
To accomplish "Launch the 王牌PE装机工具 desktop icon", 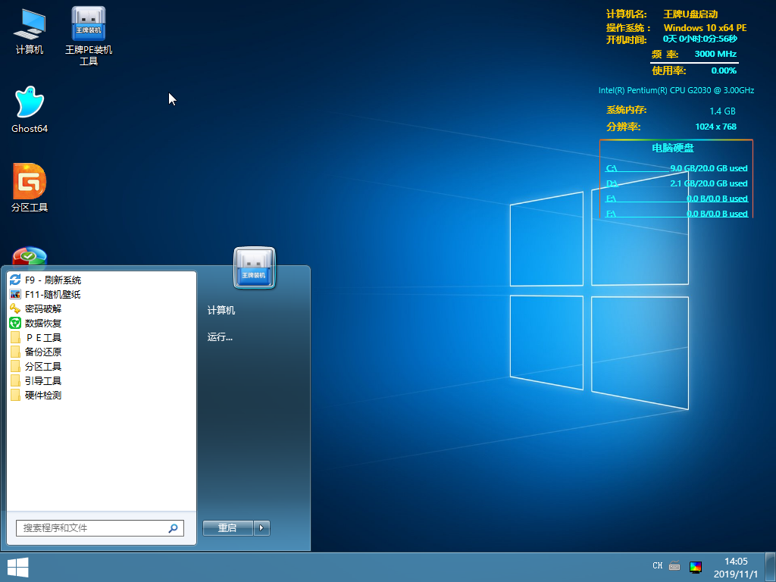I will click(89, 36).
